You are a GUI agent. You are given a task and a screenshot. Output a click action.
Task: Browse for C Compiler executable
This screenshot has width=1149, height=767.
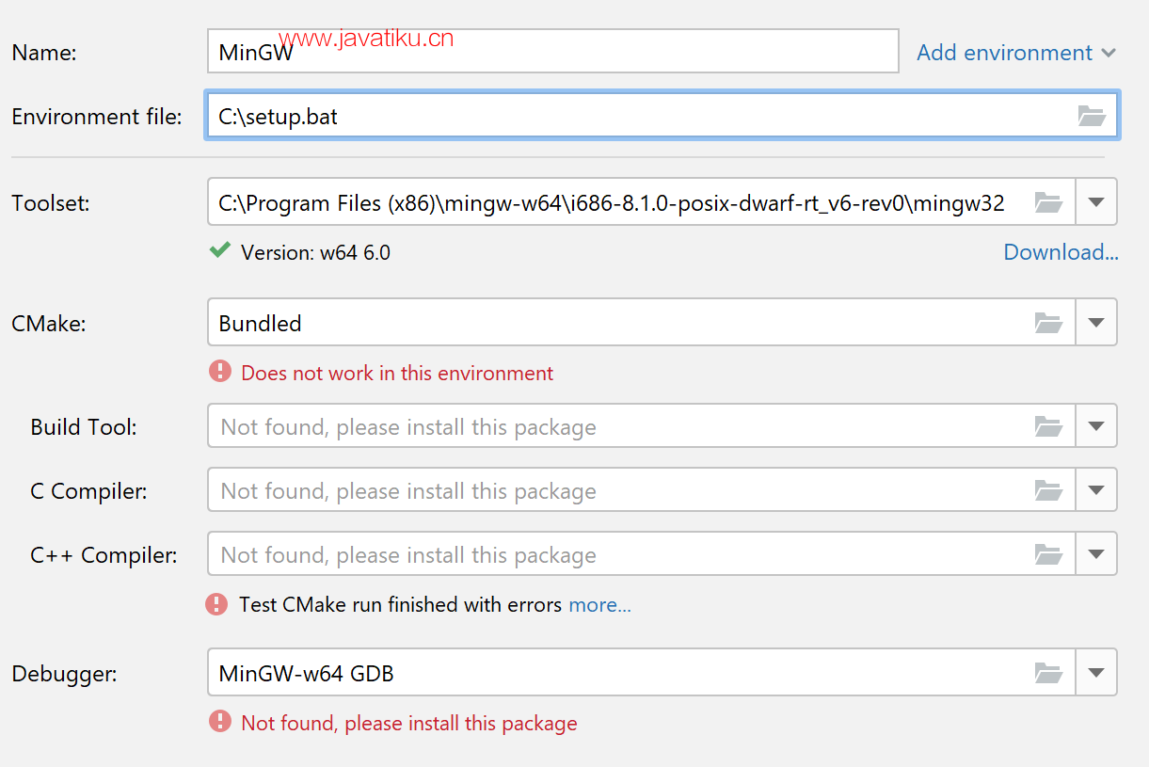coord(1048,490)
